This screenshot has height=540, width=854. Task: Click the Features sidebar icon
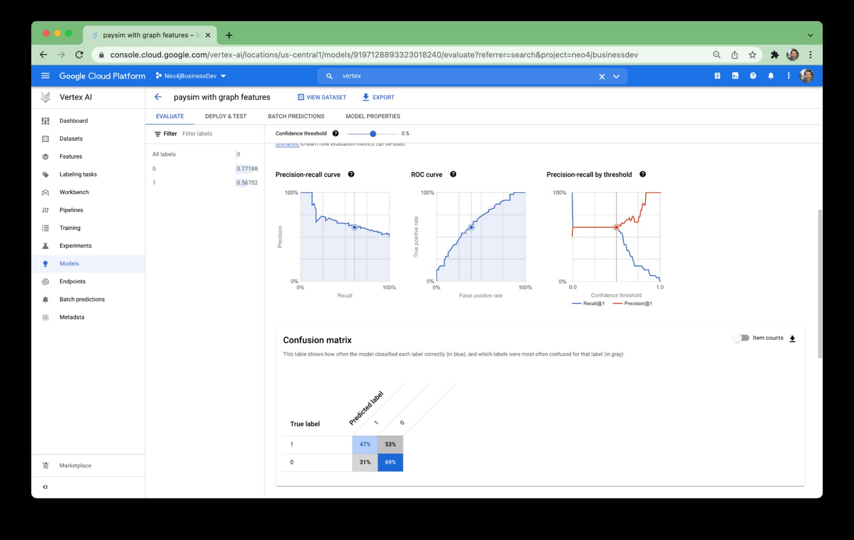click(45, 157)
